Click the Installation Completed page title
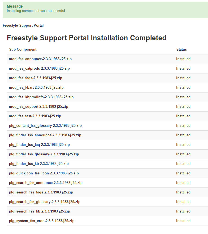This screenshot has width=208, height=234. [87, 38]
